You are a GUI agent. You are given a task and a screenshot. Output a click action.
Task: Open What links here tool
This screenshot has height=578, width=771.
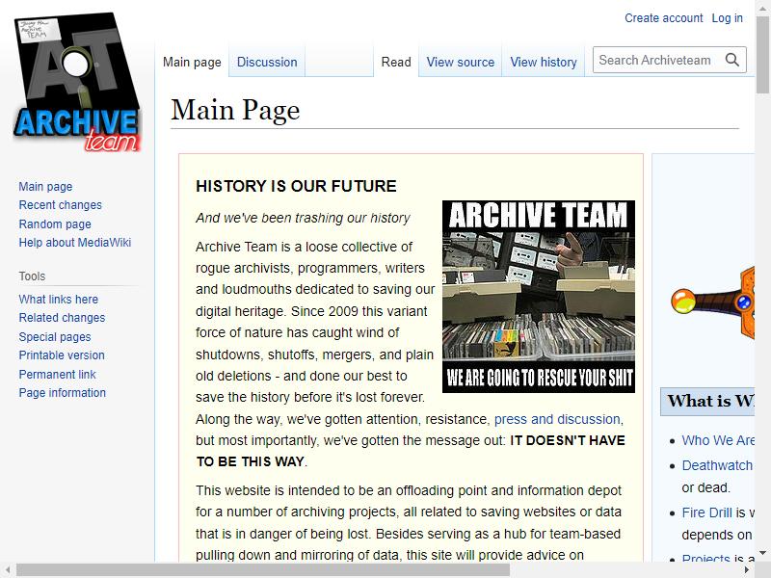pyautogui.click(x=59, y=300)
